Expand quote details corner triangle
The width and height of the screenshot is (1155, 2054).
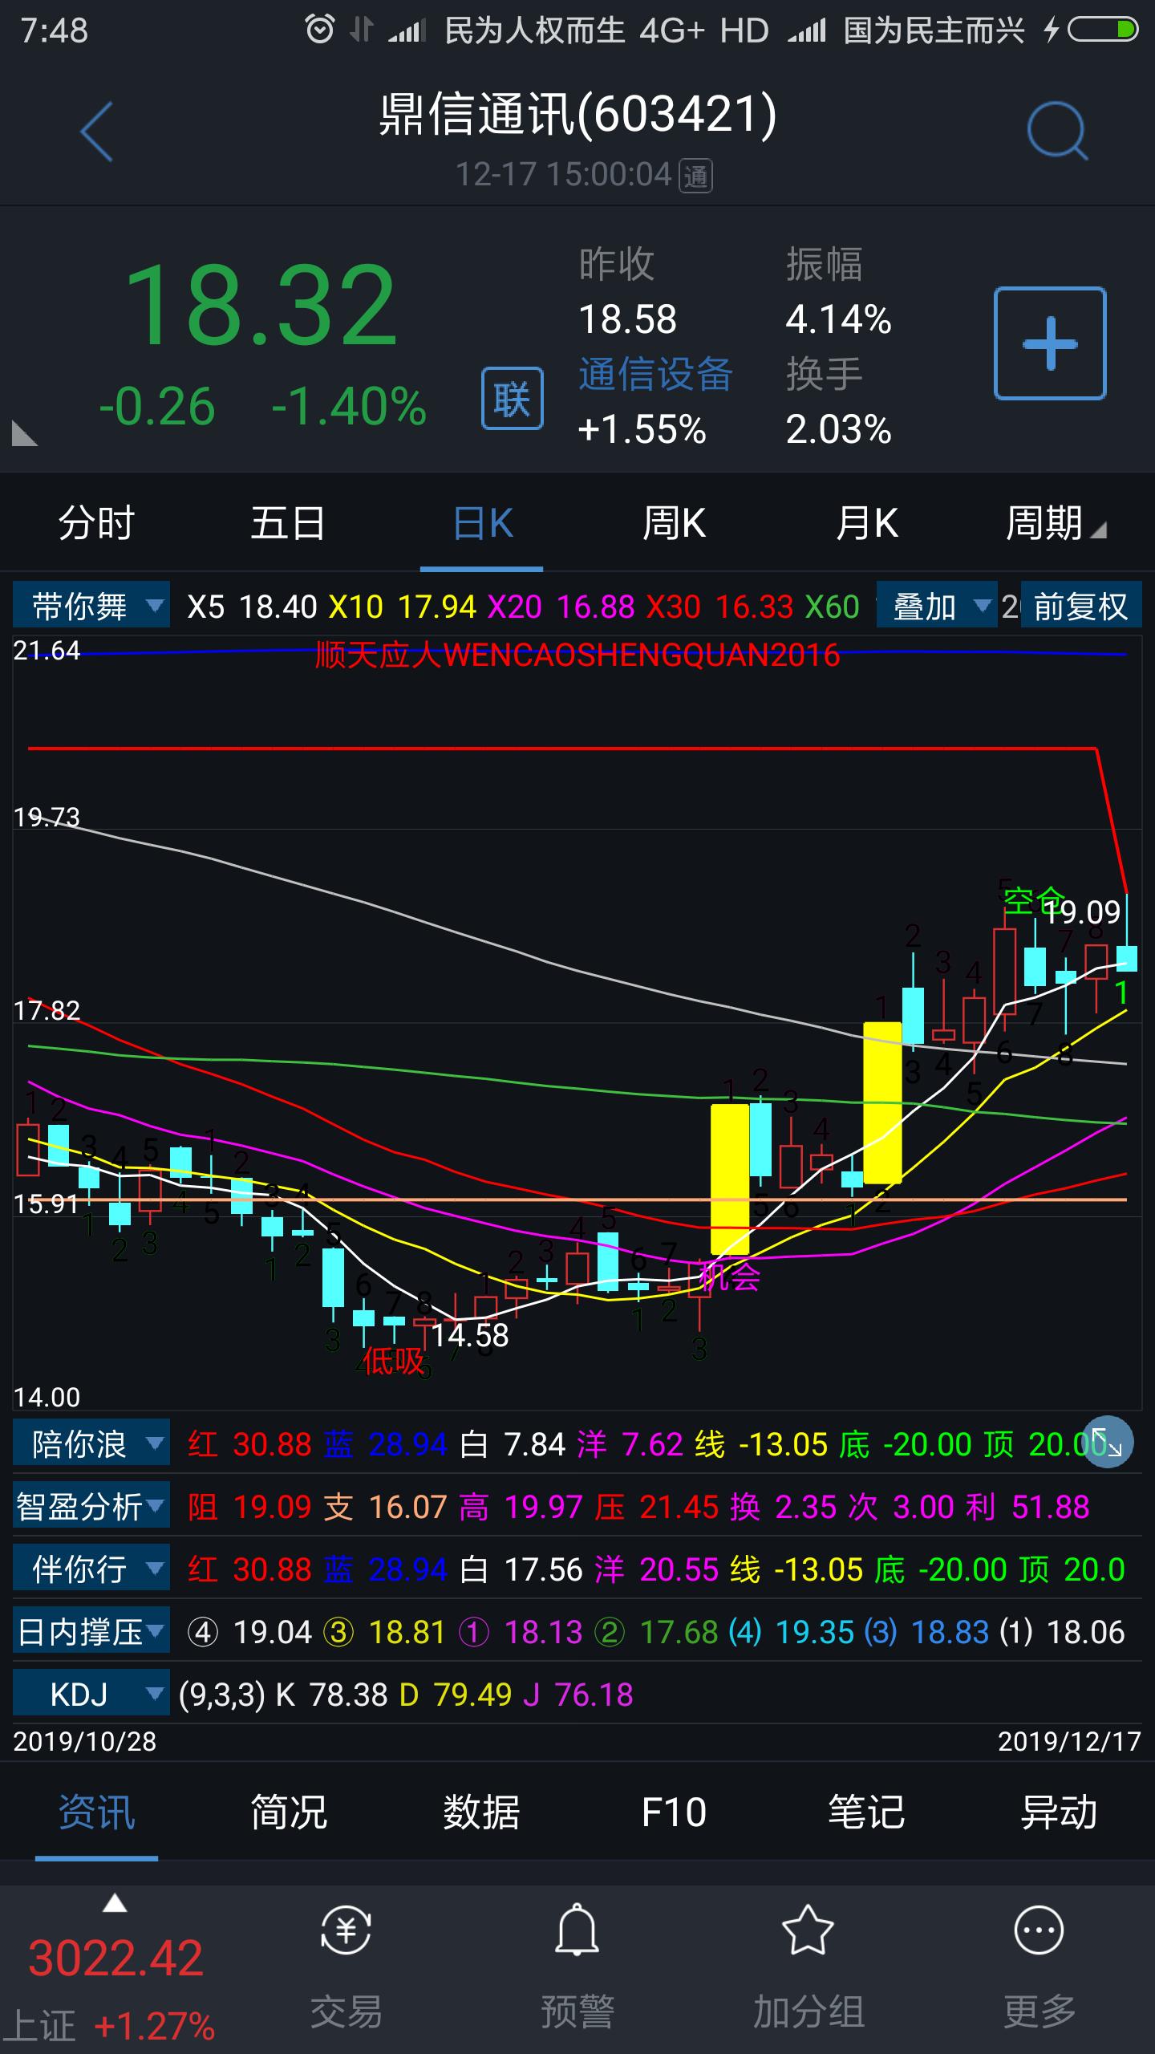[x=24, y=433]
